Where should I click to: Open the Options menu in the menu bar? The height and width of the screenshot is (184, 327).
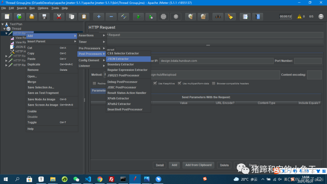click(x=43, y=8)
